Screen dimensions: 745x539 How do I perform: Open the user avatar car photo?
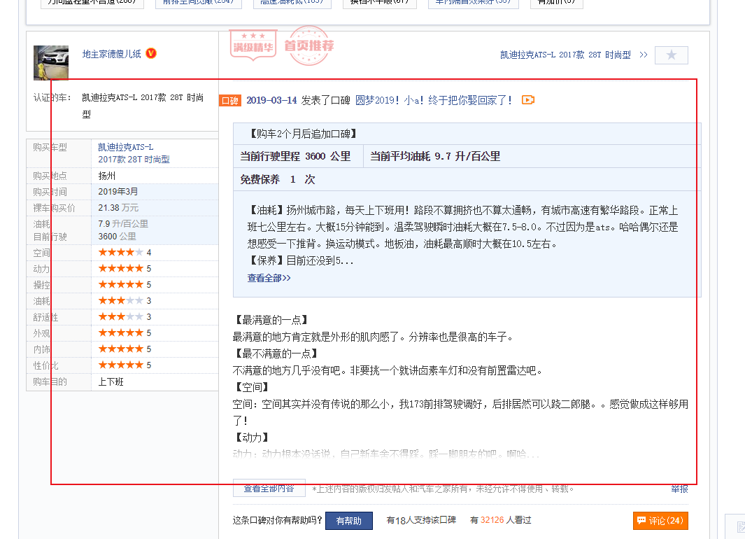click(x=51, y=63)
